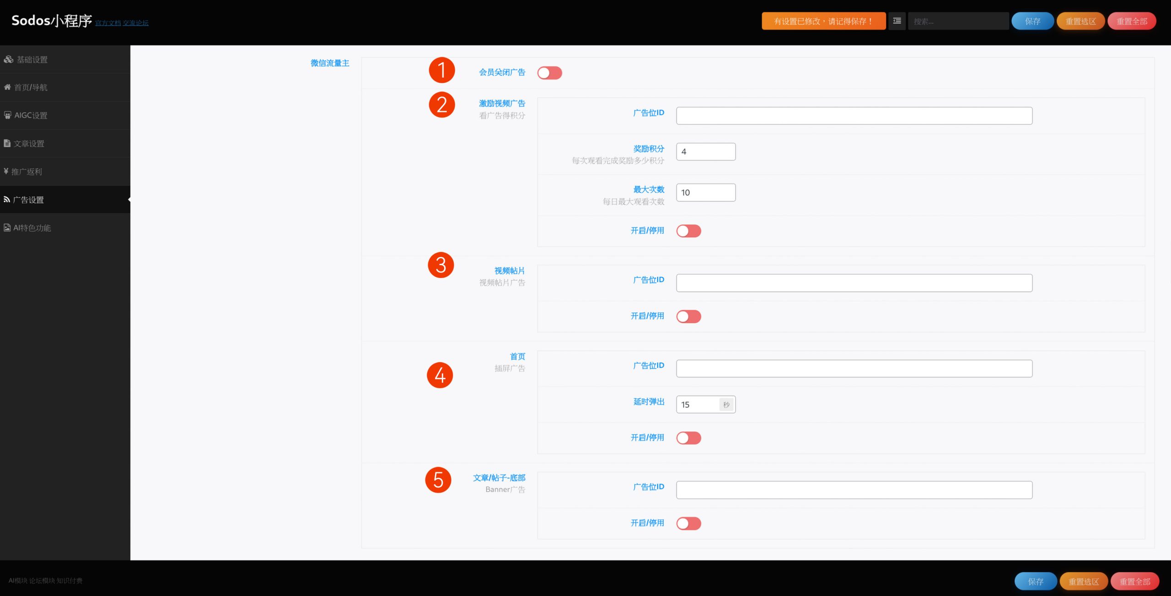Enable the 首页 插屏广告 开启/停用 toggle
The width and height of the screenshot is (1171, 596).
[x=688, y=438]
